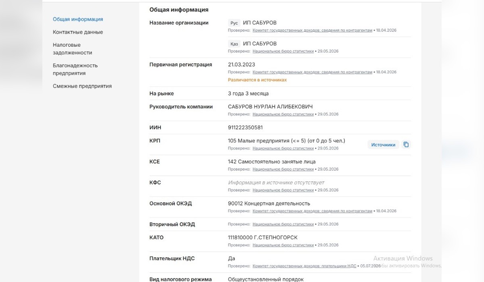Click '111810000 Г.СТЕПНОГОРСК' КАТО value

pyautogui.click(x=263, y=238)
